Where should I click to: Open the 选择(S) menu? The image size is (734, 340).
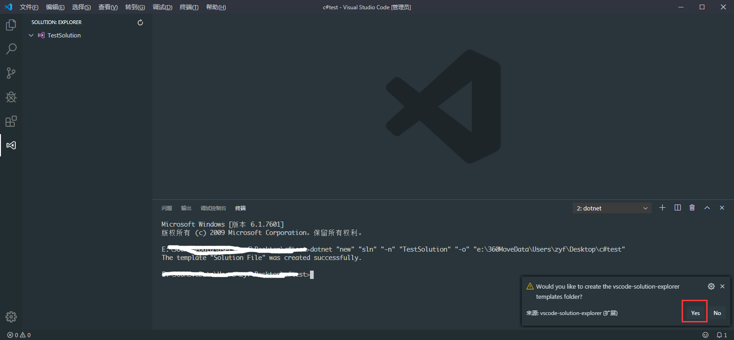click(x=81, y=7)
